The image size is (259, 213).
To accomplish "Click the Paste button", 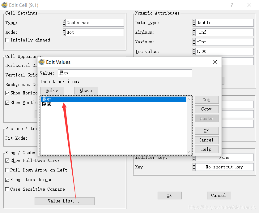I will [x=207, y=118].
